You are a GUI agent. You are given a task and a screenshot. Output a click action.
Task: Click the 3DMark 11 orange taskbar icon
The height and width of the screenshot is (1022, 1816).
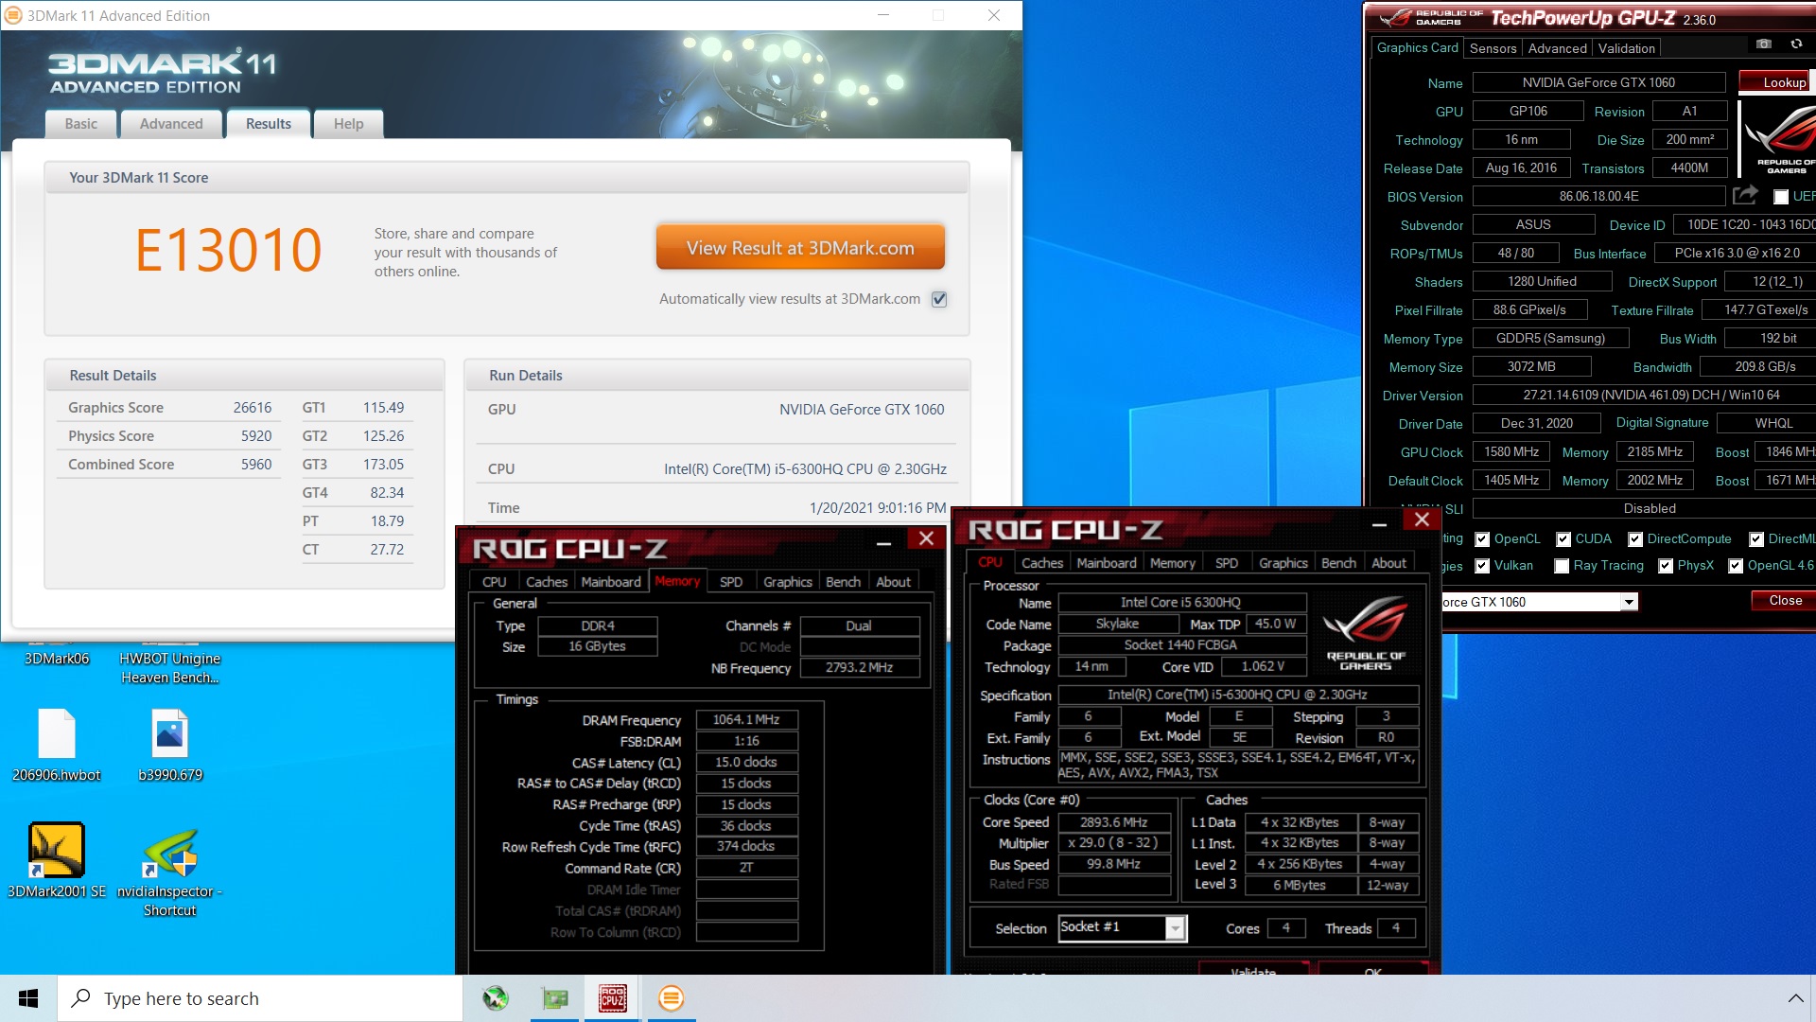671,998
